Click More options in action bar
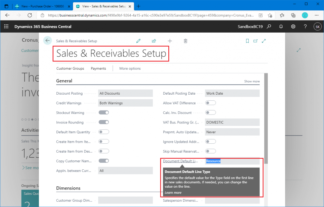The image size is (324, 207). tap(130, 68)
